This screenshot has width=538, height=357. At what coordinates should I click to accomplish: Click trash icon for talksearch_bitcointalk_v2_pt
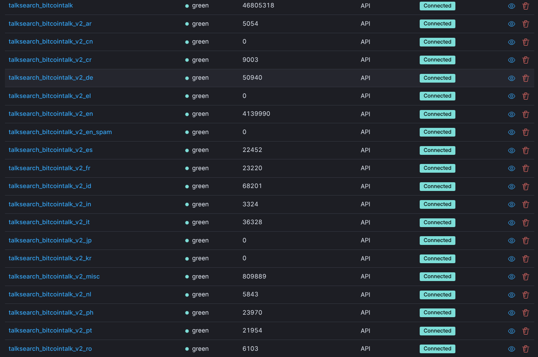tap(526, 331)
